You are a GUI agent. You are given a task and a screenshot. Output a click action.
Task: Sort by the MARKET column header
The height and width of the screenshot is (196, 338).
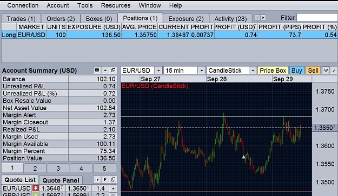[x=31, y=27]
